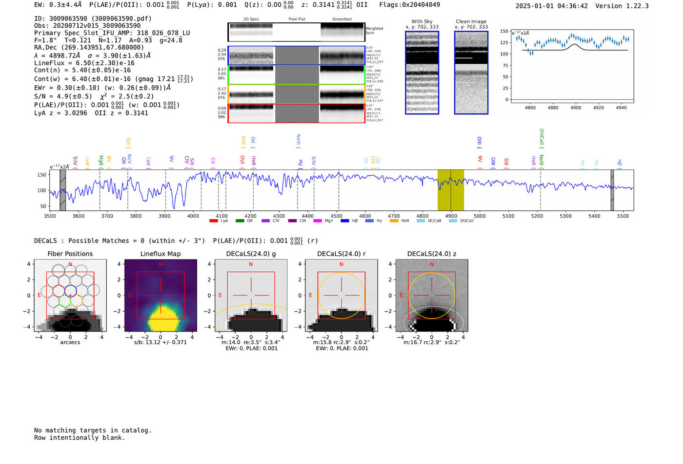The width and height of the screenshot is (683, 464).
Task: Click the EWr = 0.30(±0.10) line
Action: pos(102,88)
